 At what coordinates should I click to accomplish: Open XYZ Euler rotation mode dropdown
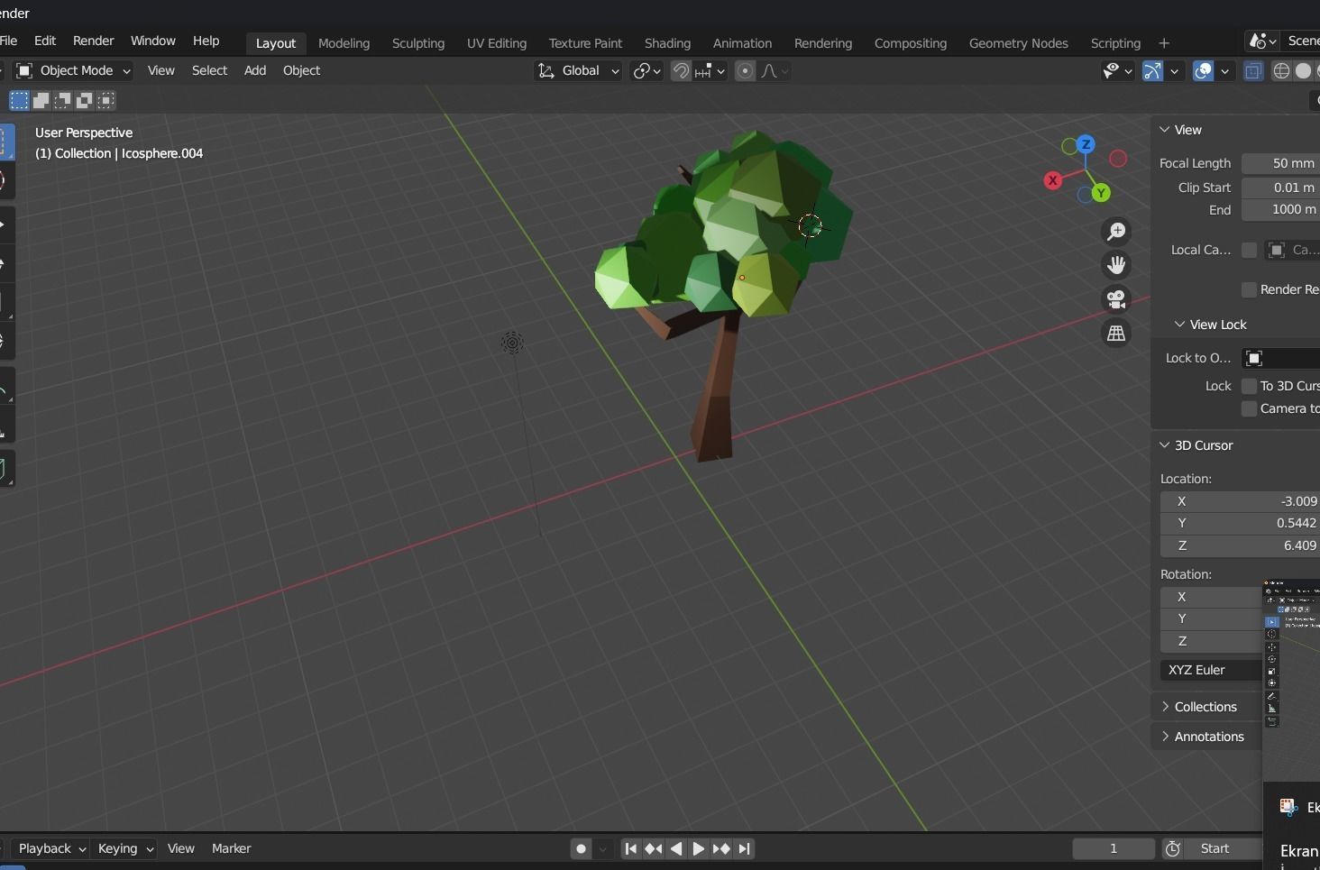pyautogui.click(x=1211, y=670)
